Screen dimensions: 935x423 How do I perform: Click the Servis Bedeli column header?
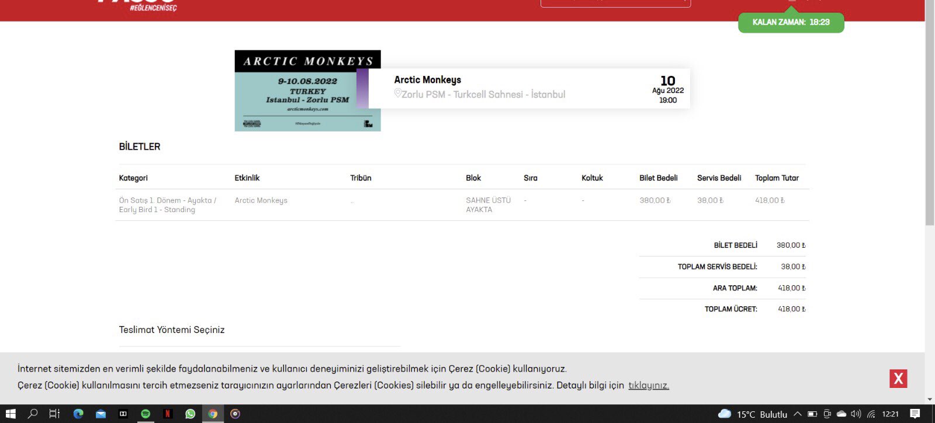click(719, 178)
